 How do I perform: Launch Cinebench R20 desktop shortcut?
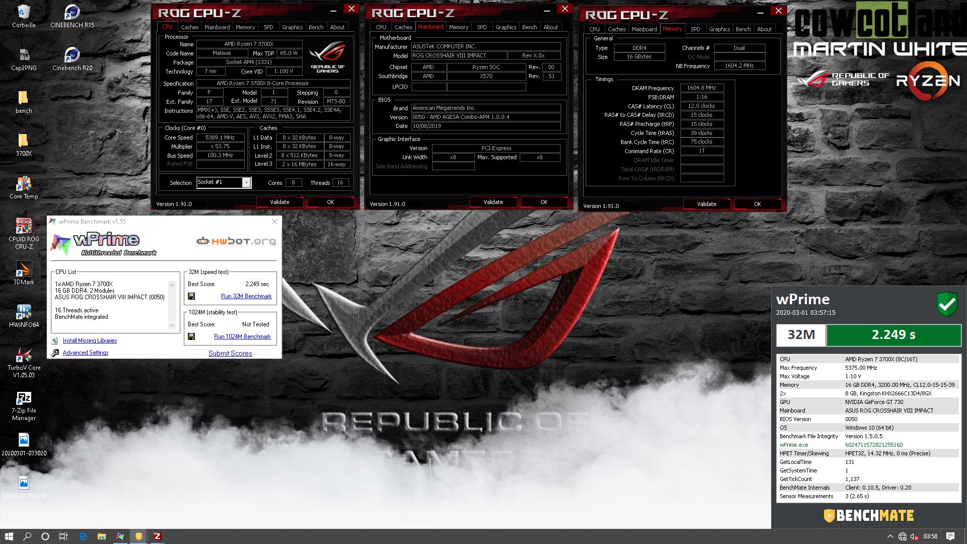[x=72, y=58]
